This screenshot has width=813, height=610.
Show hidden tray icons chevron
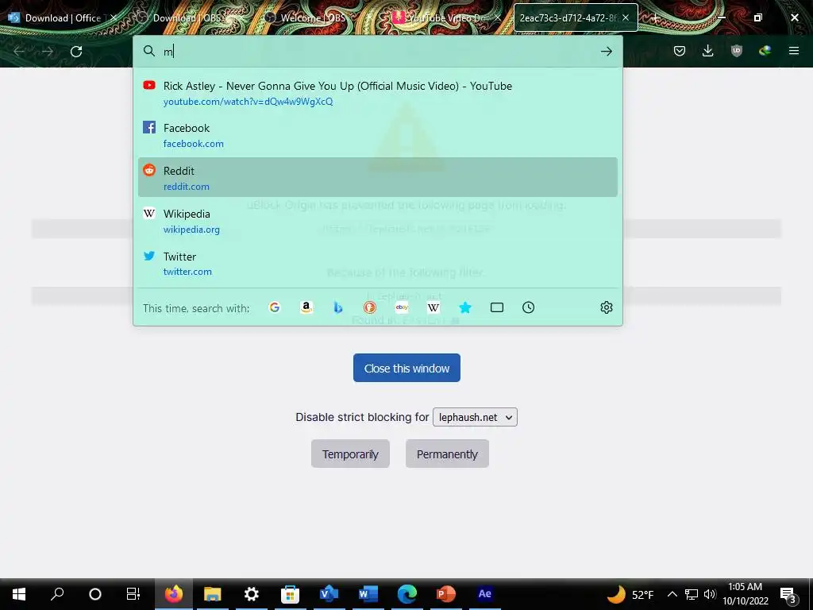point(672,594)
